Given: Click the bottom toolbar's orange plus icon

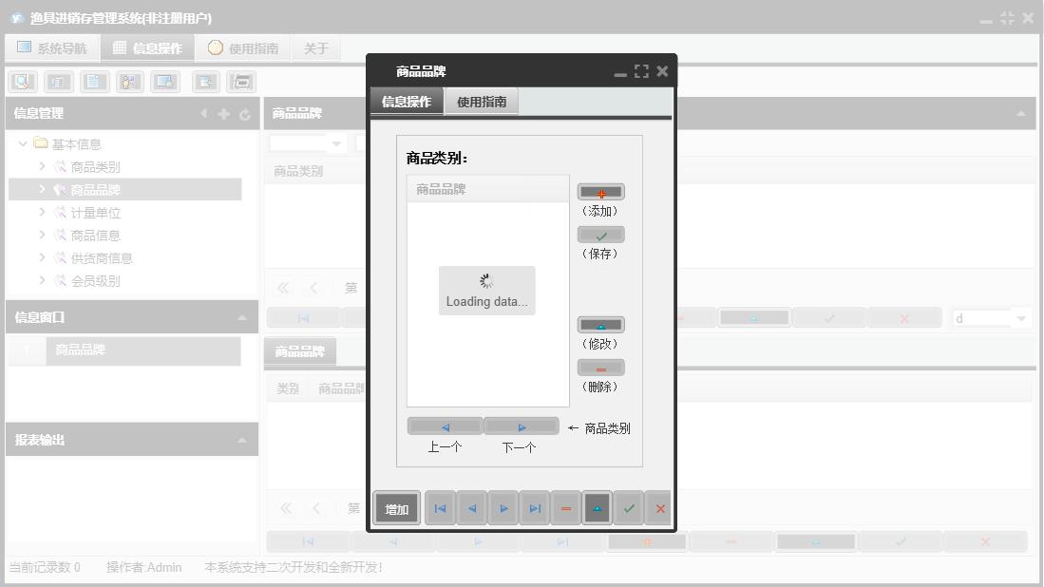Looking at the screenshot, I should [x=647, y=542].
